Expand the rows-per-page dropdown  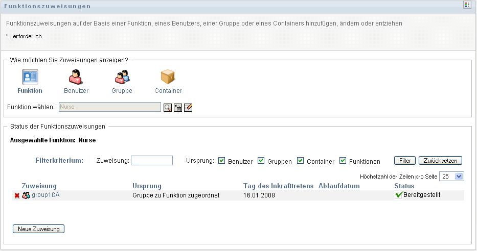click(x=459, y=176)
